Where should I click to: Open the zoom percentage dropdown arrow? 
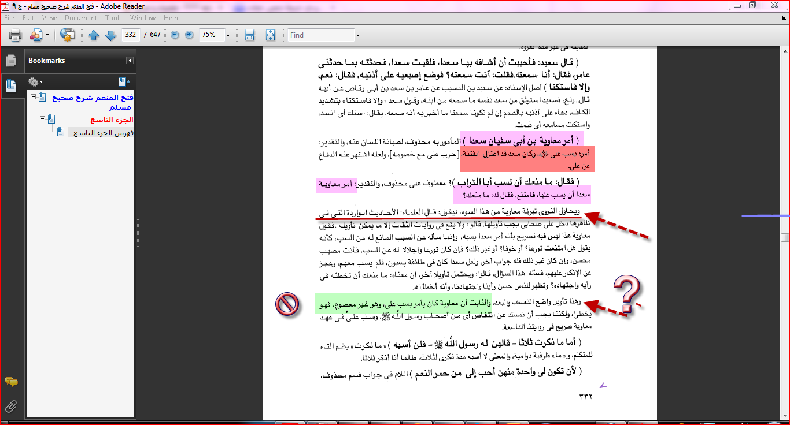[x=228, y=35]
